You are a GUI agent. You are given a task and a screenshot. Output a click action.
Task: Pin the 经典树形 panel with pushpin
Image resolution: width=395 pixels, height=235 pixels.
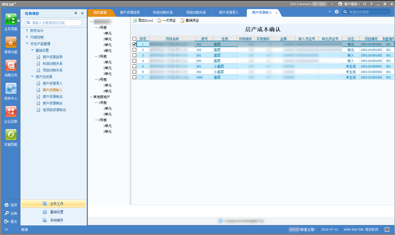[76, 13]
